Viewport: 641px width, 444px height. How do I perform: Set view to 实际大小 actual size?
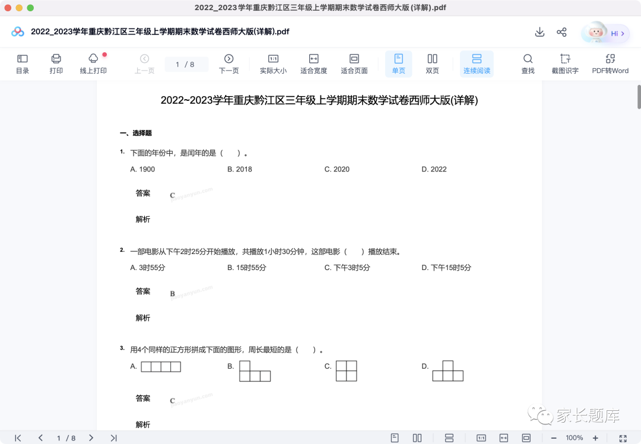273,64
